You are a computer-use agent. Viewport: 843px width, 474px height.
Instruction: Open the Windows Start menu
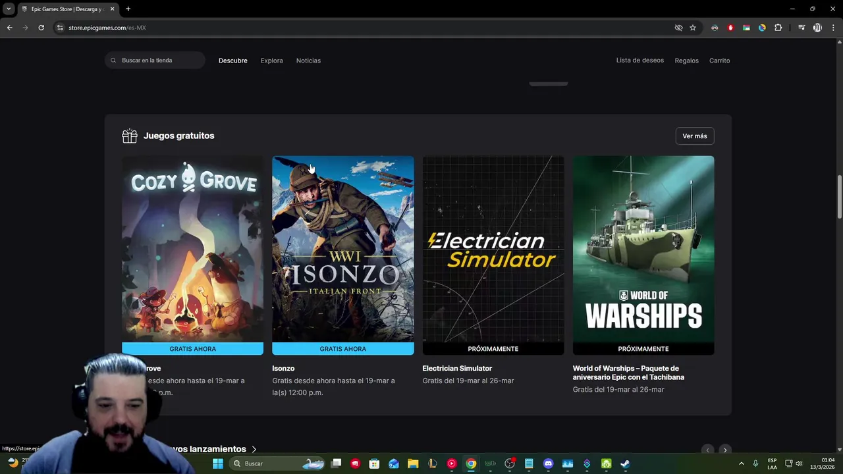(218, 463)
